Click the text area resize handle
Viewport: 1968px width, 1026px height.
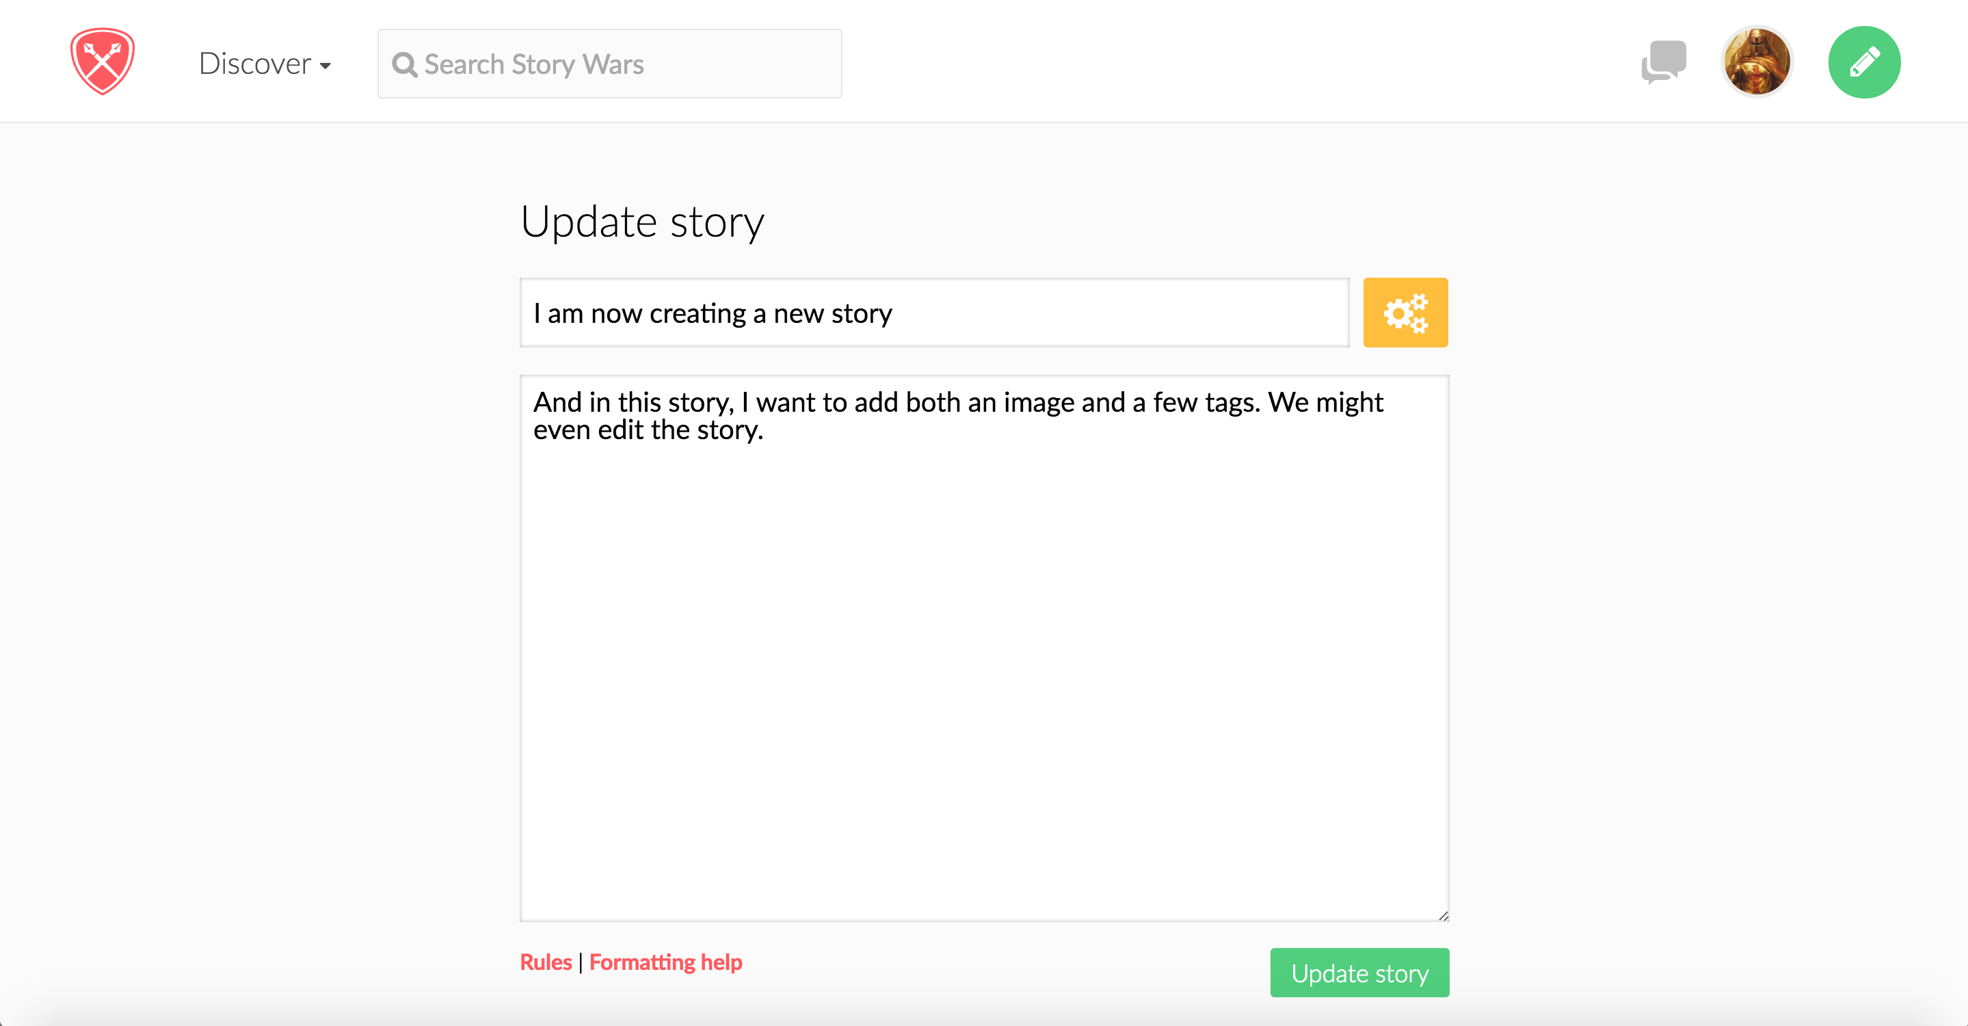point(1442,915)
